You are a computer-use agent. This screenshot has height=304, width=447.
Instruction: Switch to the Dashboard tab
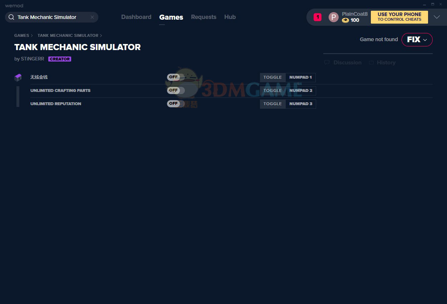tap(136, 17)
